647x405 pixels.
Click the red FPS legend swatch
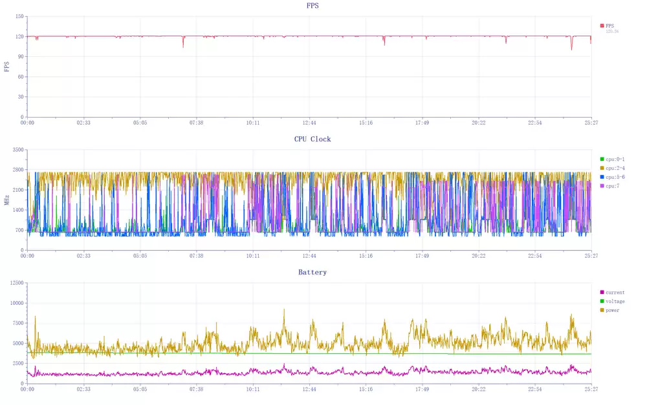(x=602, y=26)
